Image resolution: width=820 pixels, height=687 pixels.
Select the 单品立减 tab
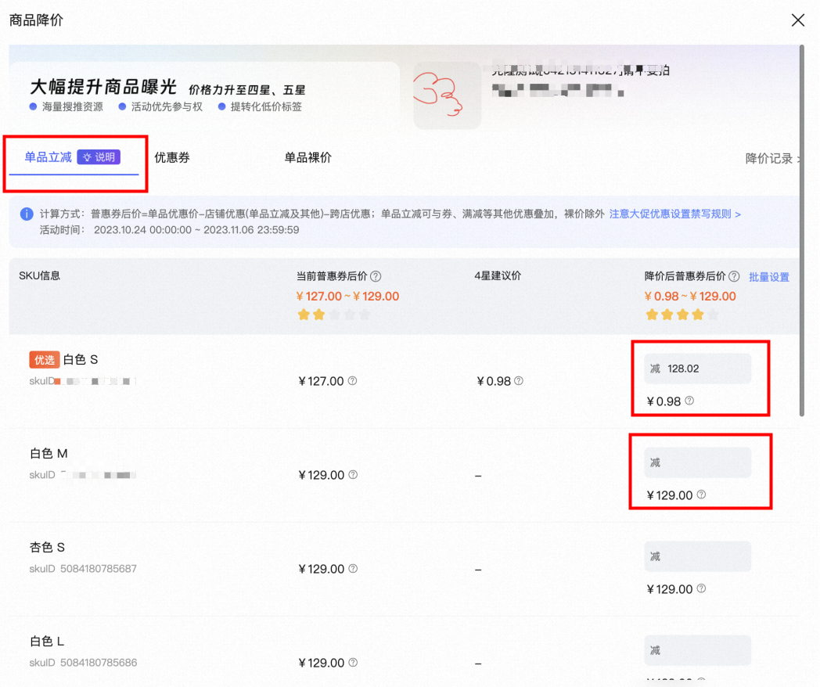click(x=48, y=157)
